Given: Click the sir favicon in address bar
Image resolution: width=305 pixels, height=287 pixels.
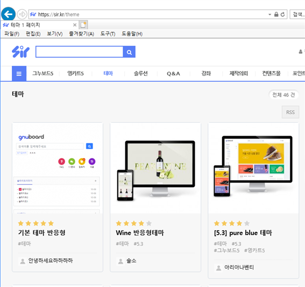Looking at the screenshot, I should coord(33,15).
